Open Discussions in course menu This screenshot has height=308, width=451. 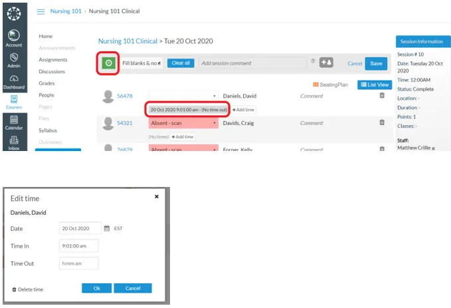[52, 71]
